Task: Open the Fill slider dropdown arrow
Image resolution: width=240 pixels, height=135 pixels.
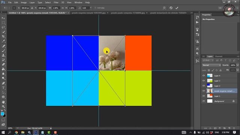Action: tap(237, 70)
